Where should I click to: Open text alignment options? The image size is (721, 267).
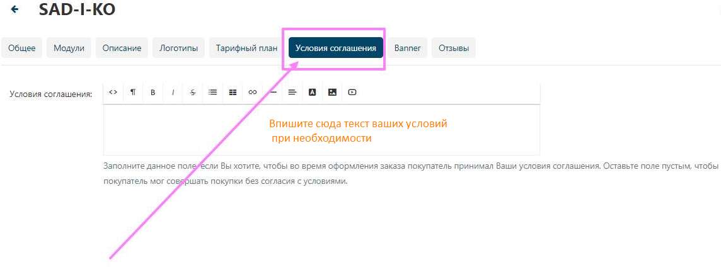[x=292, y=93]
